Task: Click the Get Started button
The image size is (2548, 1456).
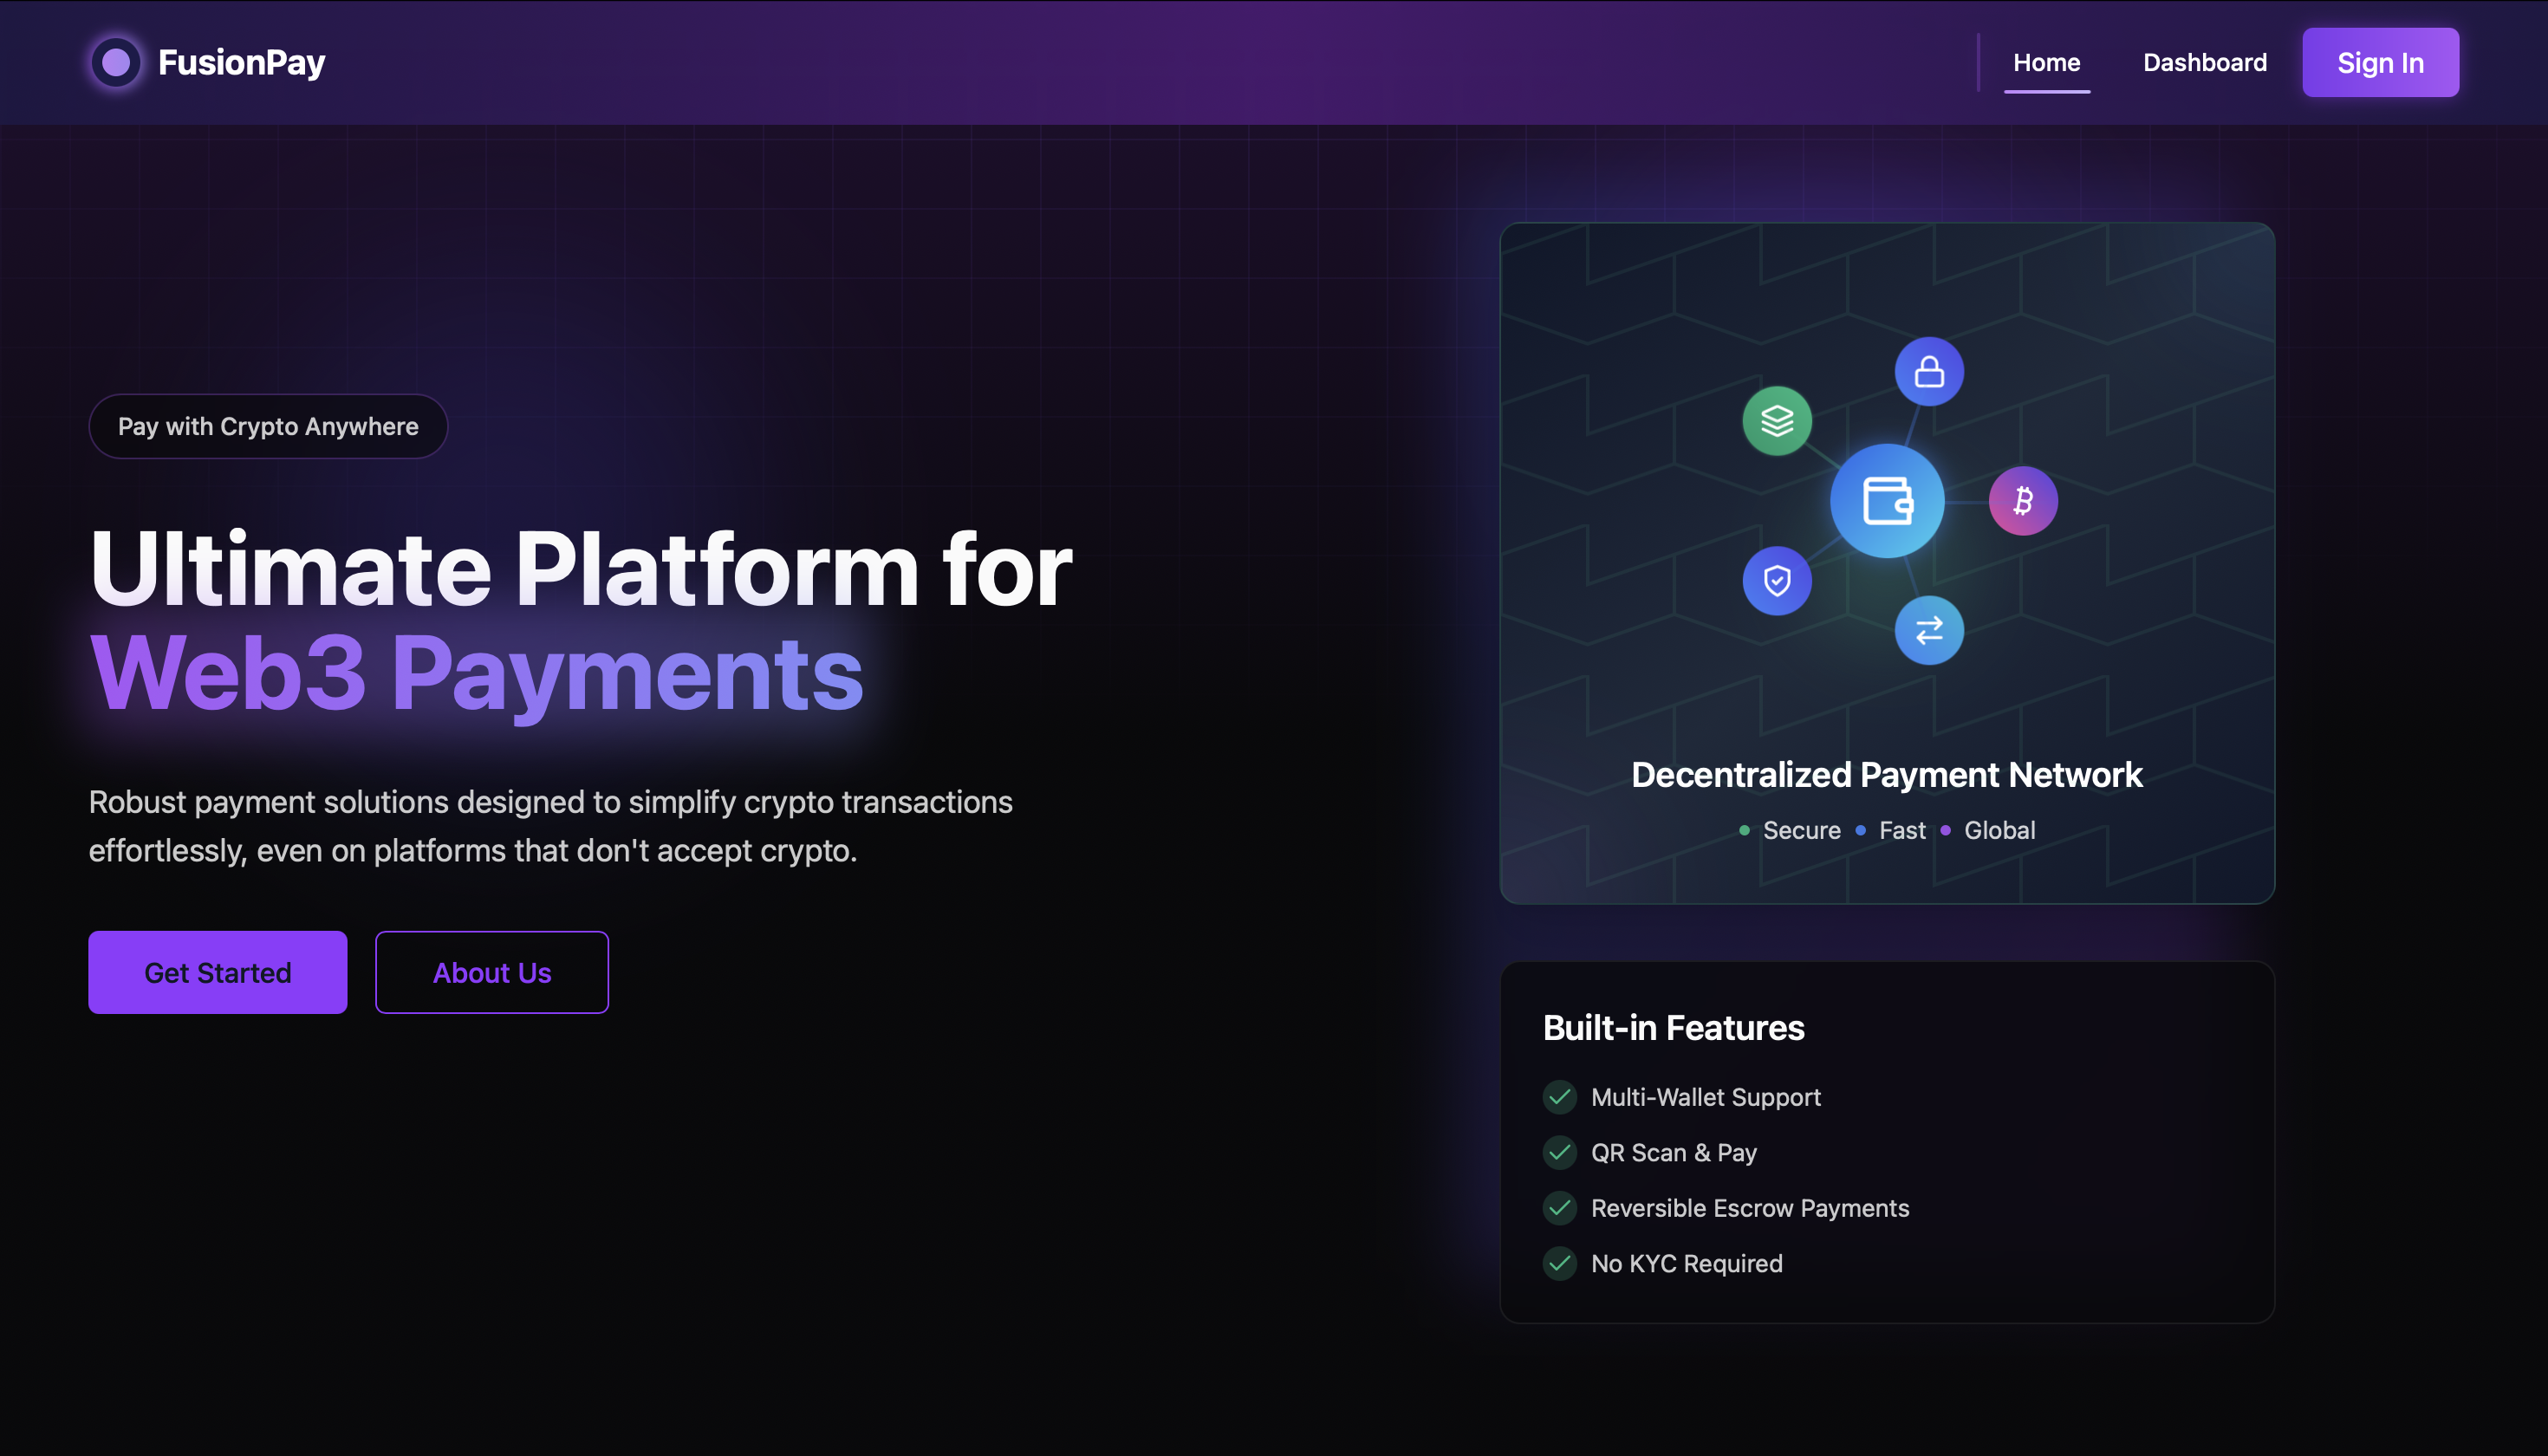Action: coord(217,973)
